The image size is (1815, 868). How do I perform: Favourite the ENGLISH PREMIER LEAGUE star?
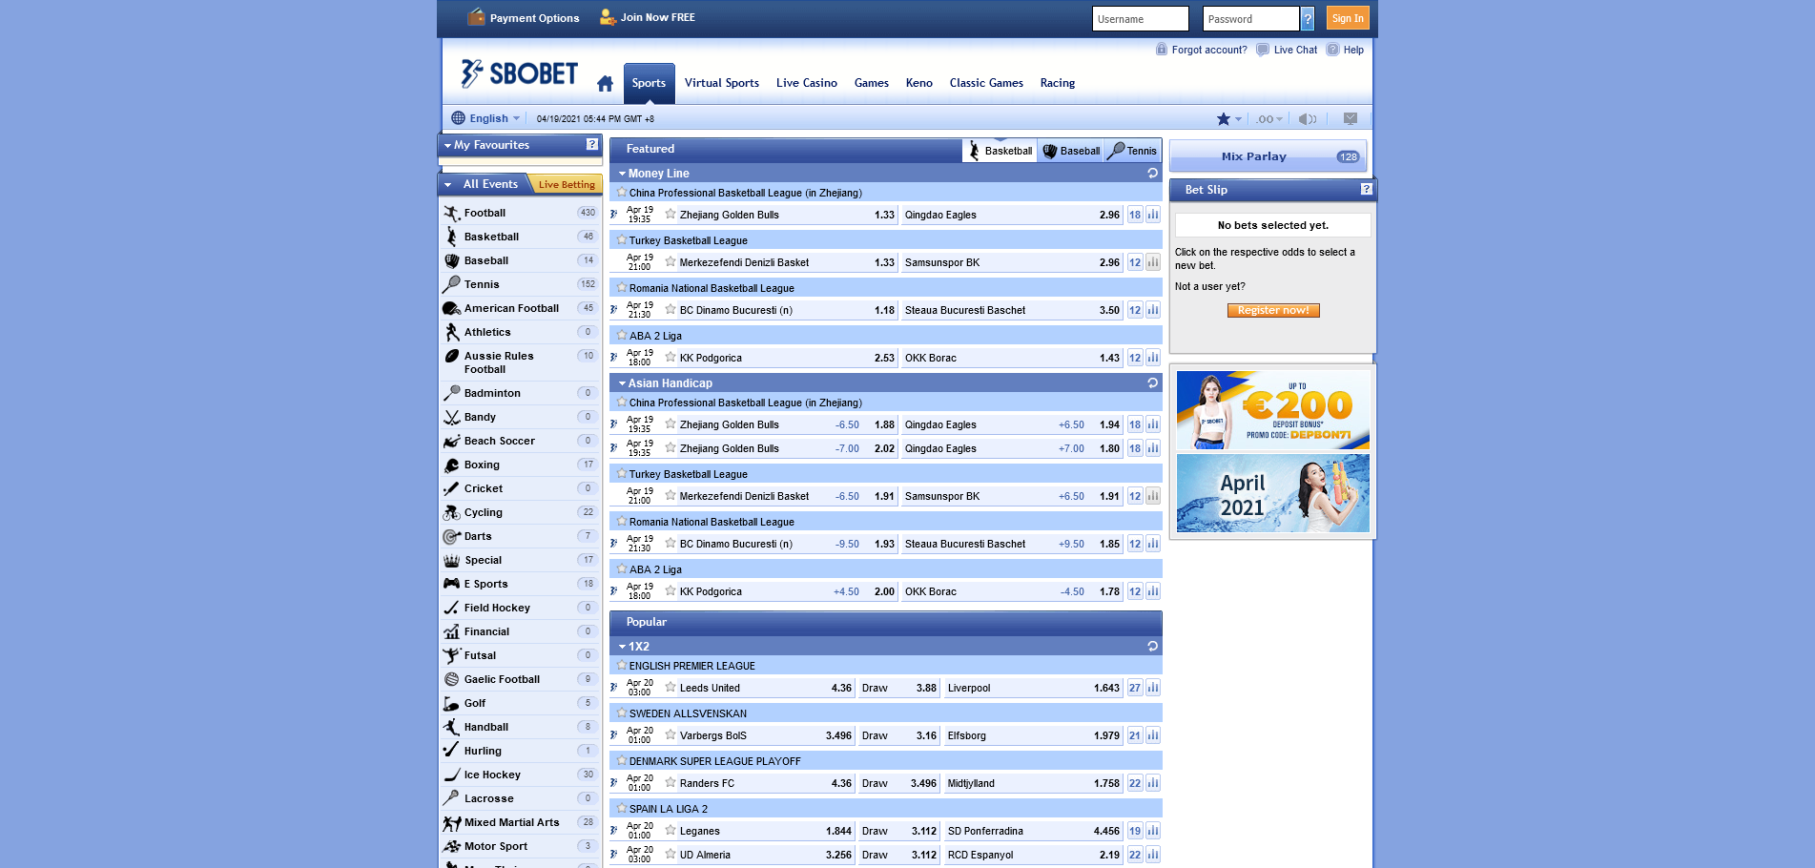point(622,665)
